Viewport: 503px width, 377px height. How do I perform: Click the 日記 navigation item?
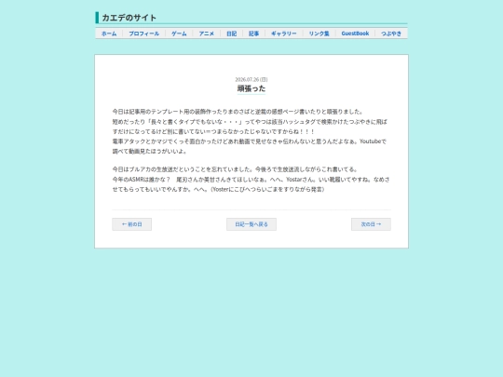(232, 34)
